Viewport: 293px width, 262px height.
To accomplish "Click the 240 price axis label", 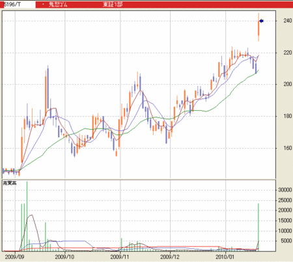I will tap(288, 21).
